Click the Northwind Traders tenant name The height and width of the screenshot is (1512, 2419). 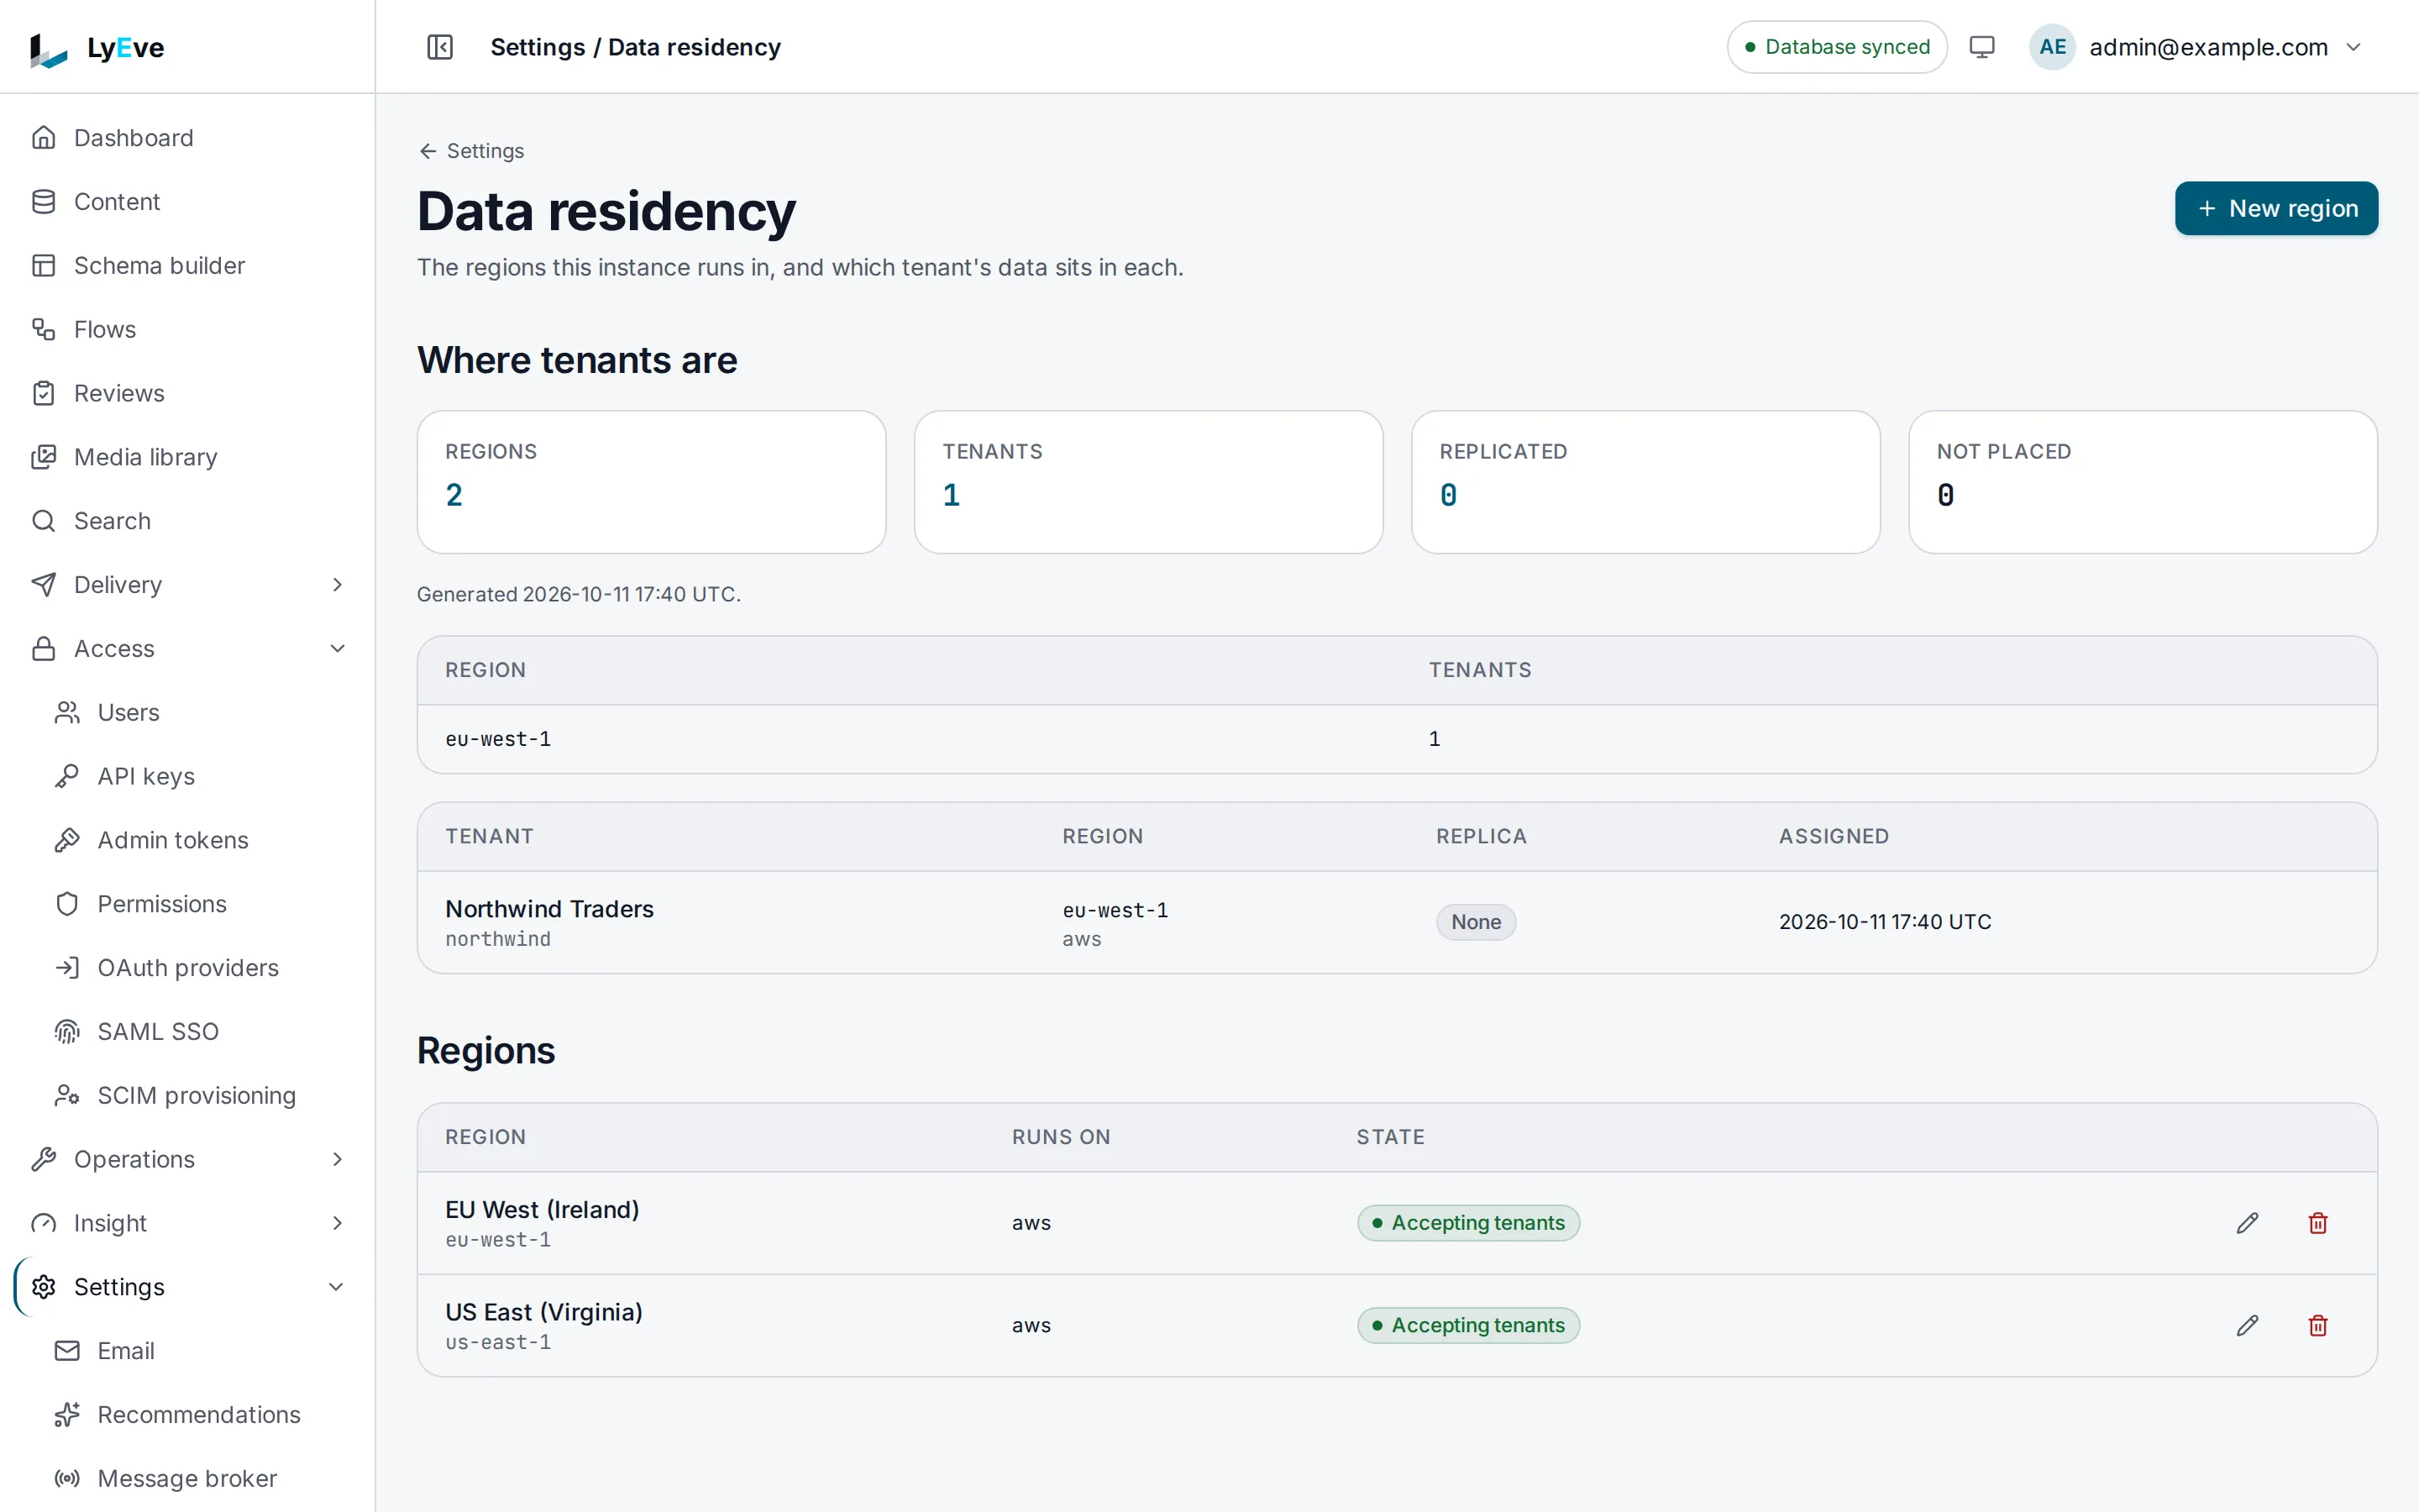tap(548, 909)
